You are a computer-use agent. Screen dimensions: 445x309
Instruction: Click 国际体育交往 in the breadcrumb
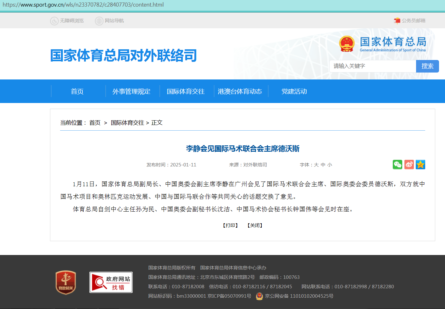coord(127,123)
